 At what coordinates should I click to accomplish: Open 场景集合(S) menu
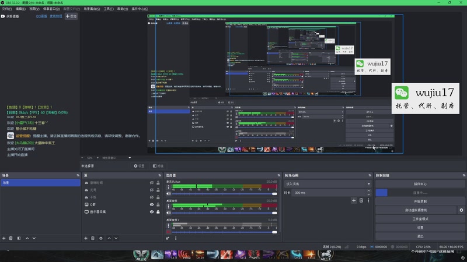pyautogui.click(x=92, y=9)
